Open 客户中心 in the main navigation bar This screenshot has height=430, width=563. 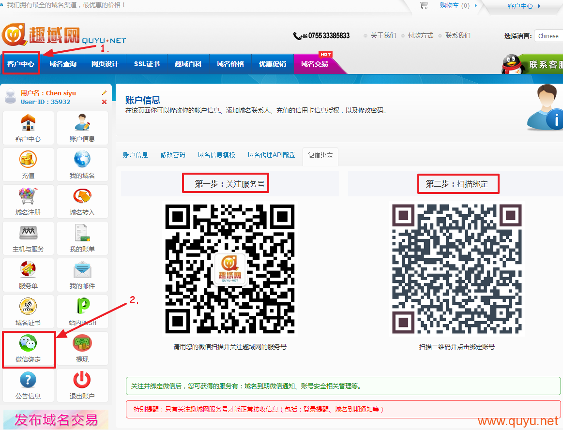(x=21, y=64)
